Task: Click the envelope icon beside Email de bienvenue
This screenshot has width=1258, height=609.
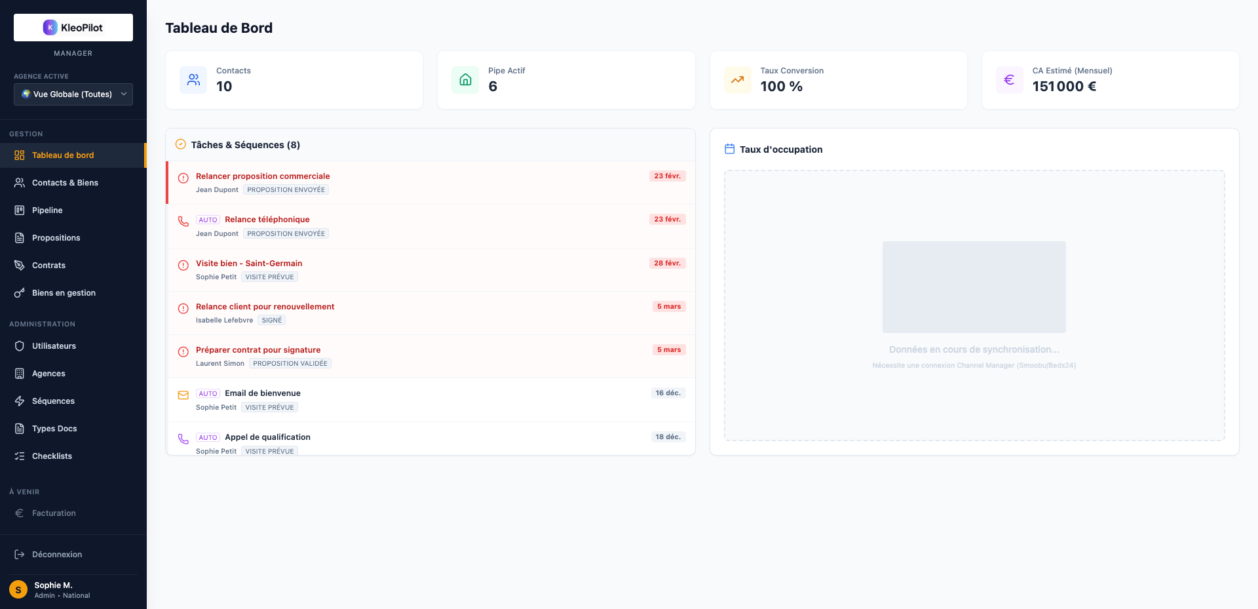Action: 183,395
